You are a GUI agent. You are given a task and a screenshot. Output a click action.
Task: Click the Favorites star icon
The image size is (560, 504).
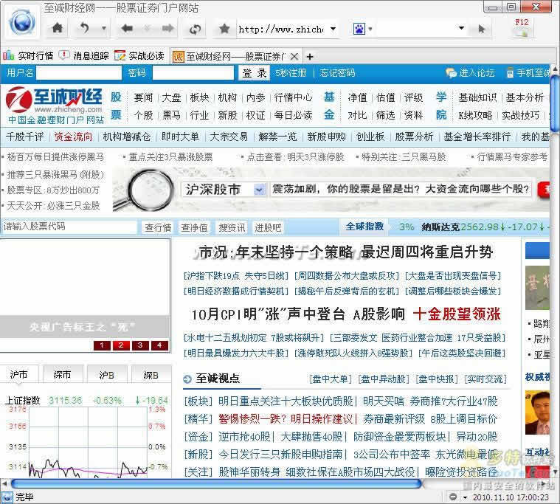[x=224, y=29]
